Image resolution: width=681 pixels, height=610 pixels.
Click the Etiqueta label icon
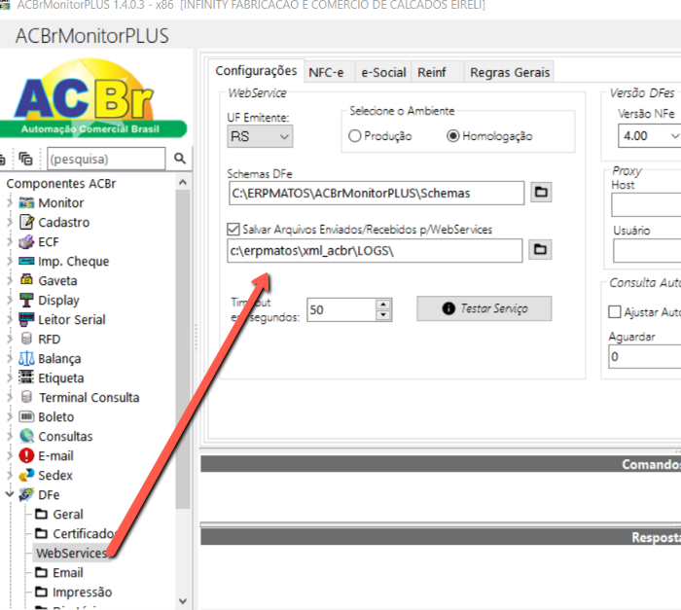(x=26, y=377)
